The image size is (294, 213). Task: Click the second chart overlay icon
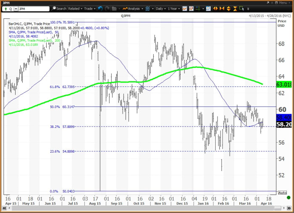191,9
